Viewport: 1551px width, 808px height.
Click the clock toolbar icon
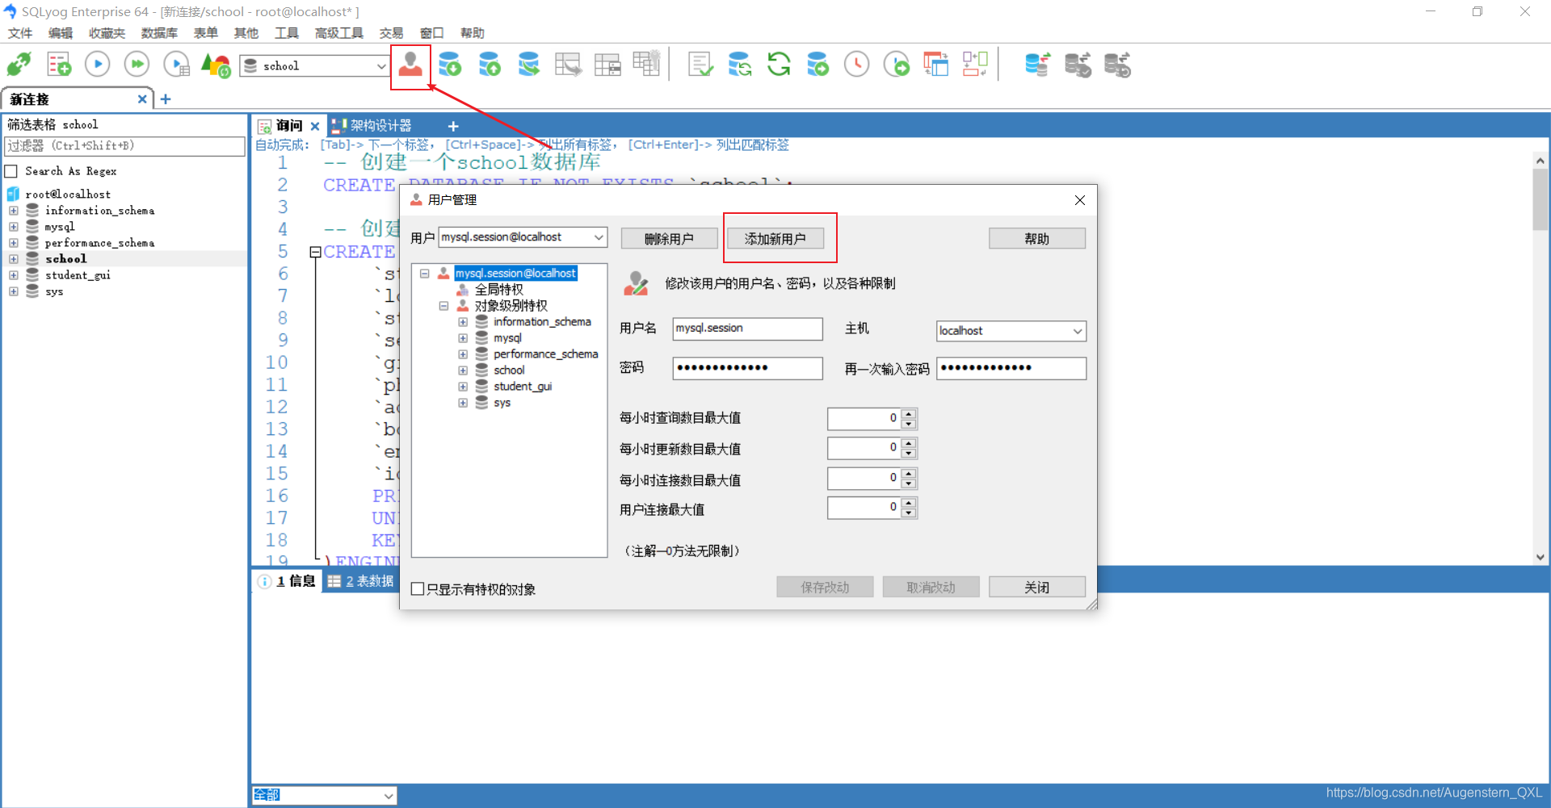click(x=857, y=65)
